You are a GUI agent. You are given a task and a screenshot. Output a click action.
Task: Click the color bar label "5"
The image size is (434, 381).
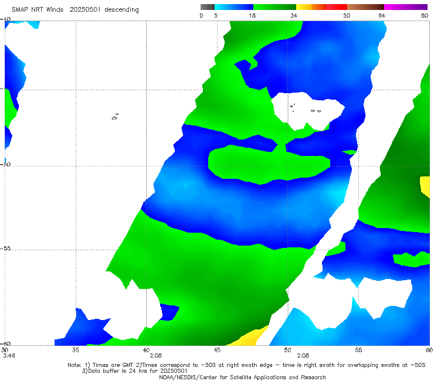click(x=216, y=15)
